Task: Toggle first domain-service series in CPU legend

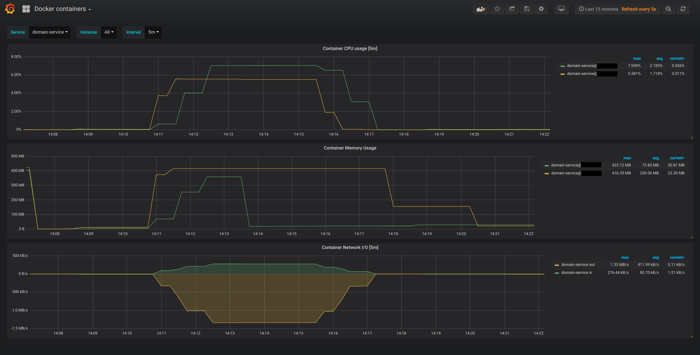Action: tap(582, 66)
